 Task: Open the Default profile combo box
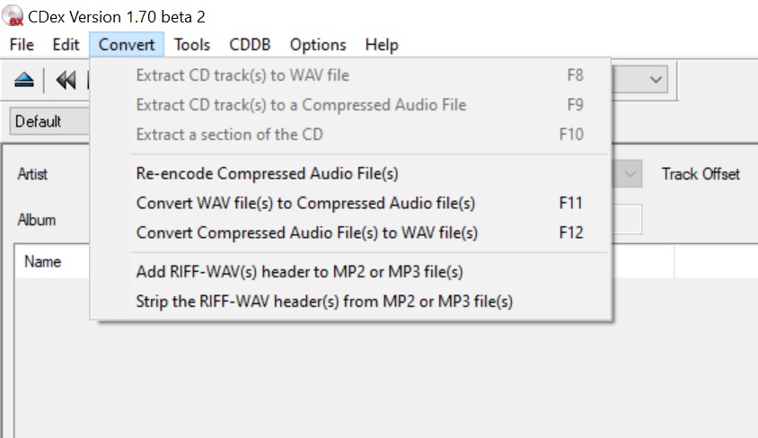point(49,121)
